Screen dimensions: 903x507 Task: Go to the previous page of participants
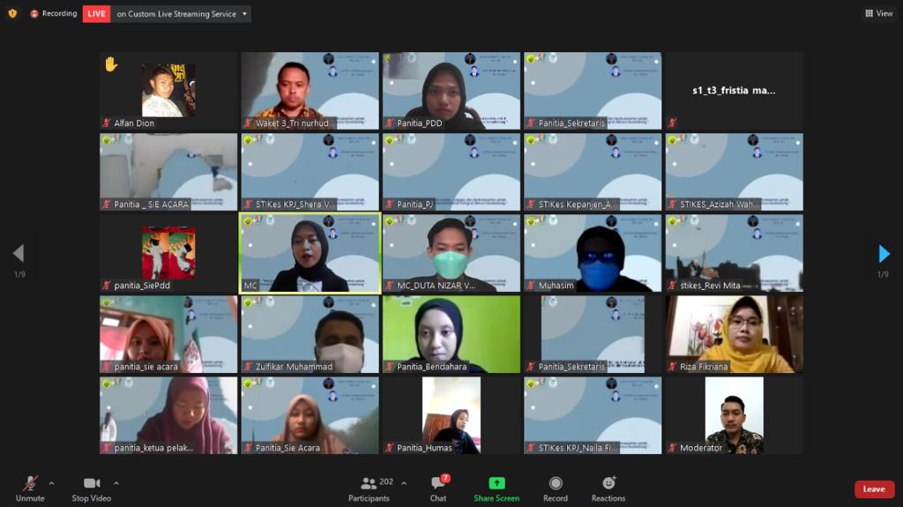(19, 255)
